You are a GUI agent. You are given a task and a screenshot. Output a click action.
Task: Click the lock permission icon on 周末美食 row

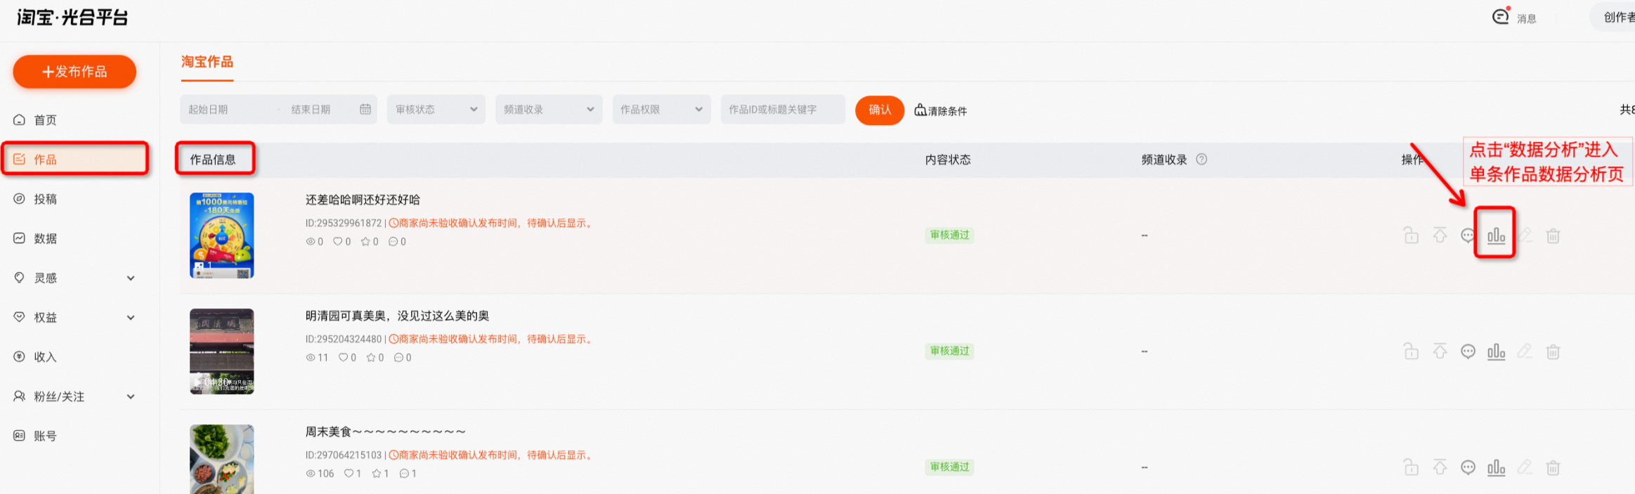click(1411, 467)
